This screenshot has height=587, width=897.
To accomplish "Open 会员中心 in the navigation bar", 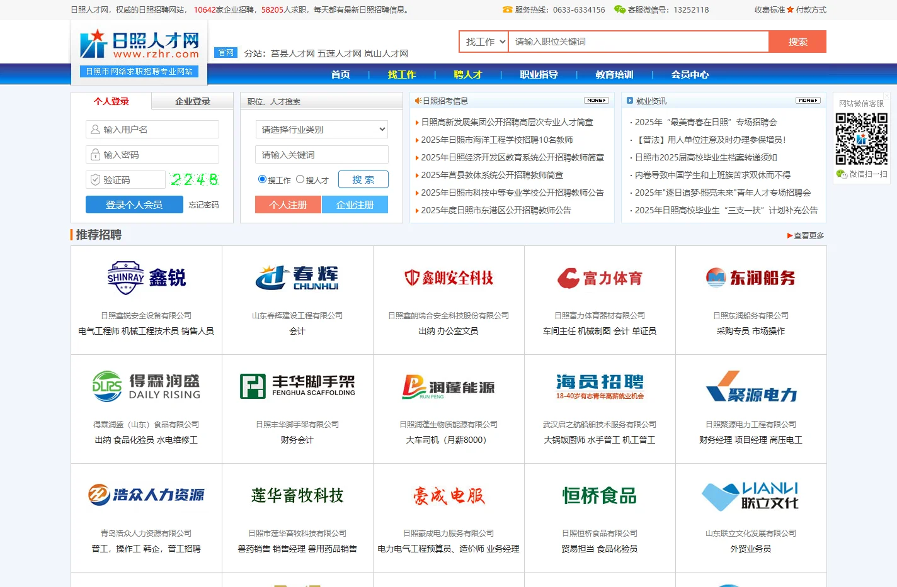I will (690, 74).
